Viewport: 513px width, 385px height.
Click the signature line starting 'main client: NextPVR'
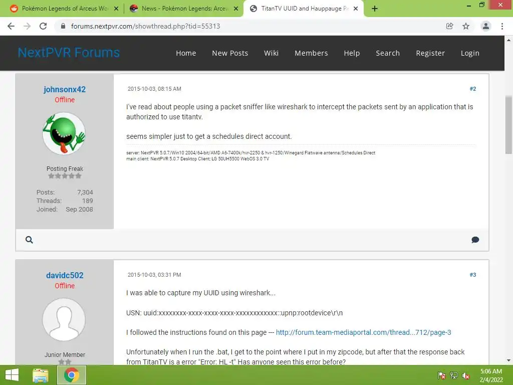click(197, 159)
